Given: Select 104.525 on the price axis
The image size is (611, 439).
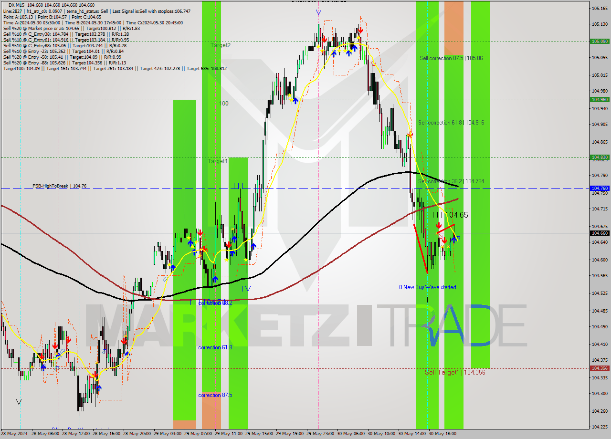Looking at the screenshot, I should (600, 293).
